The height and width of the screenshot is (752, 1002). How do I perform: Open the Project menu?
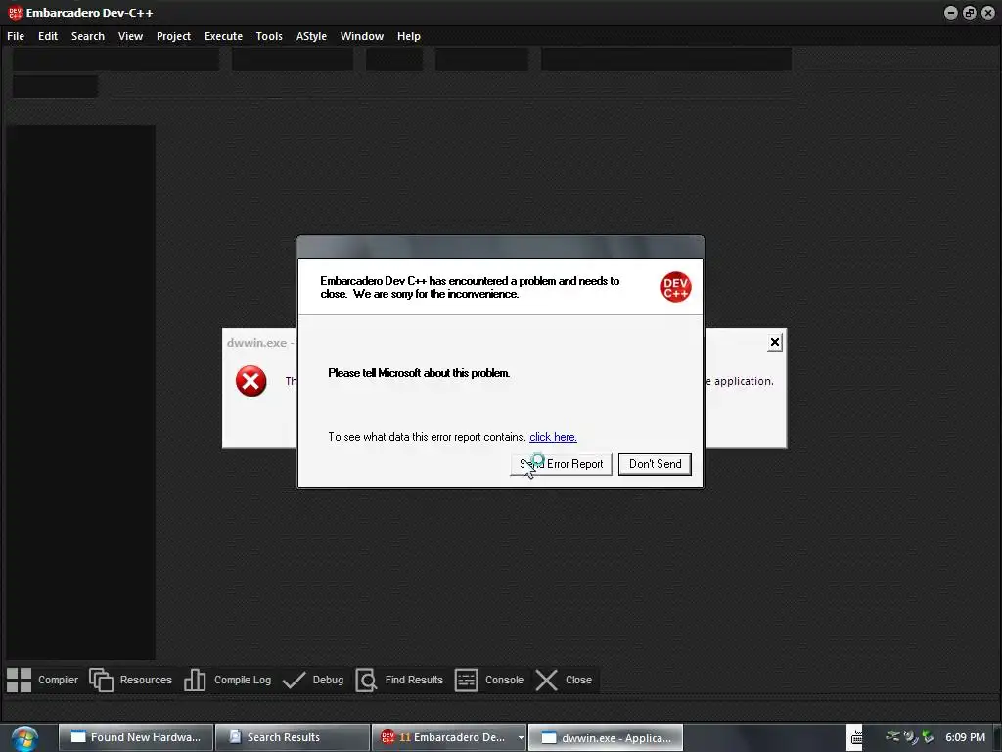[174, 36]
